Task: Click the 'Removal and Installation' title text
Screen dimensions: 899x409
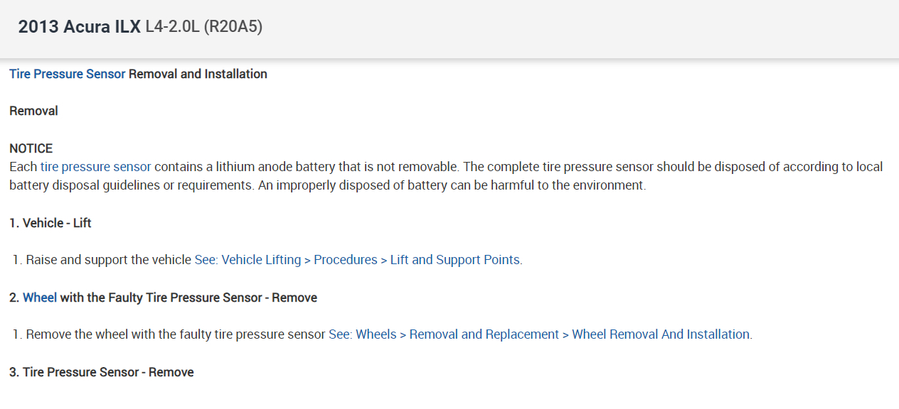Action: (x=198, y=74)
